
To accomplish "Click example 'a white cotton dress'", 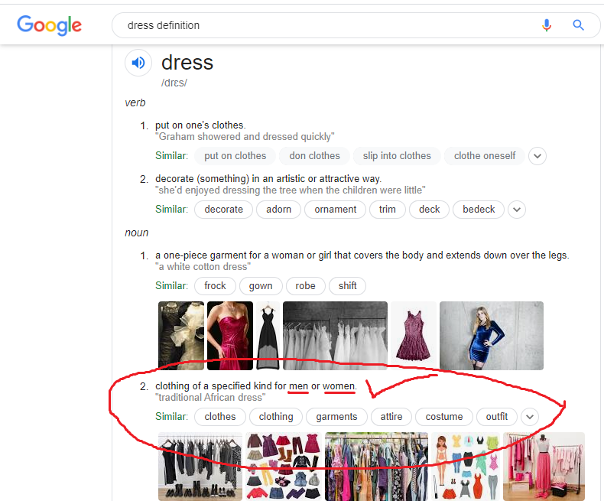I will (x=203, y=267).
